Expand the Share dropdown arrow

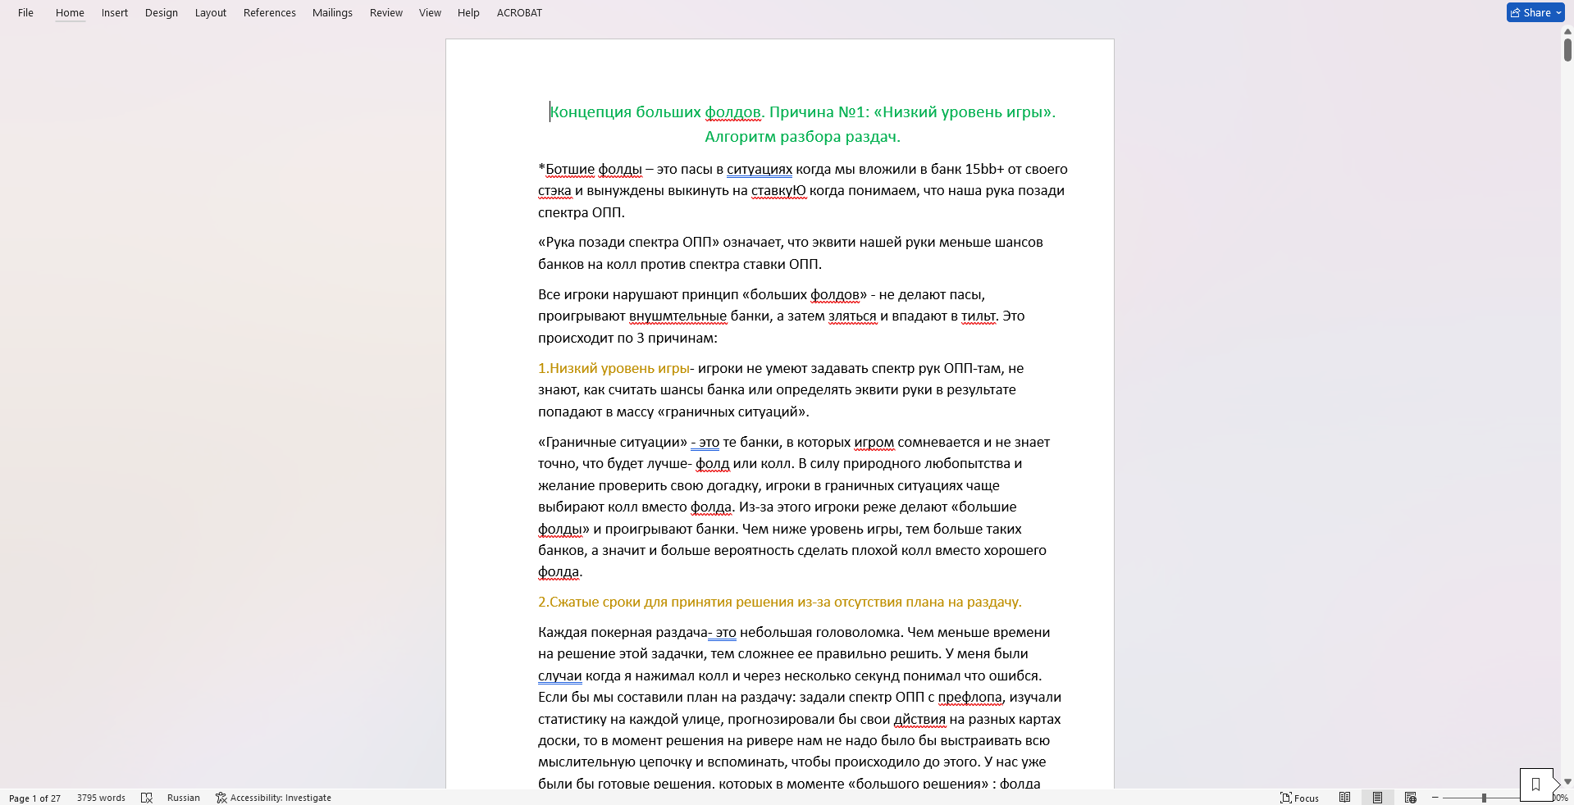tap(1559, 12)
